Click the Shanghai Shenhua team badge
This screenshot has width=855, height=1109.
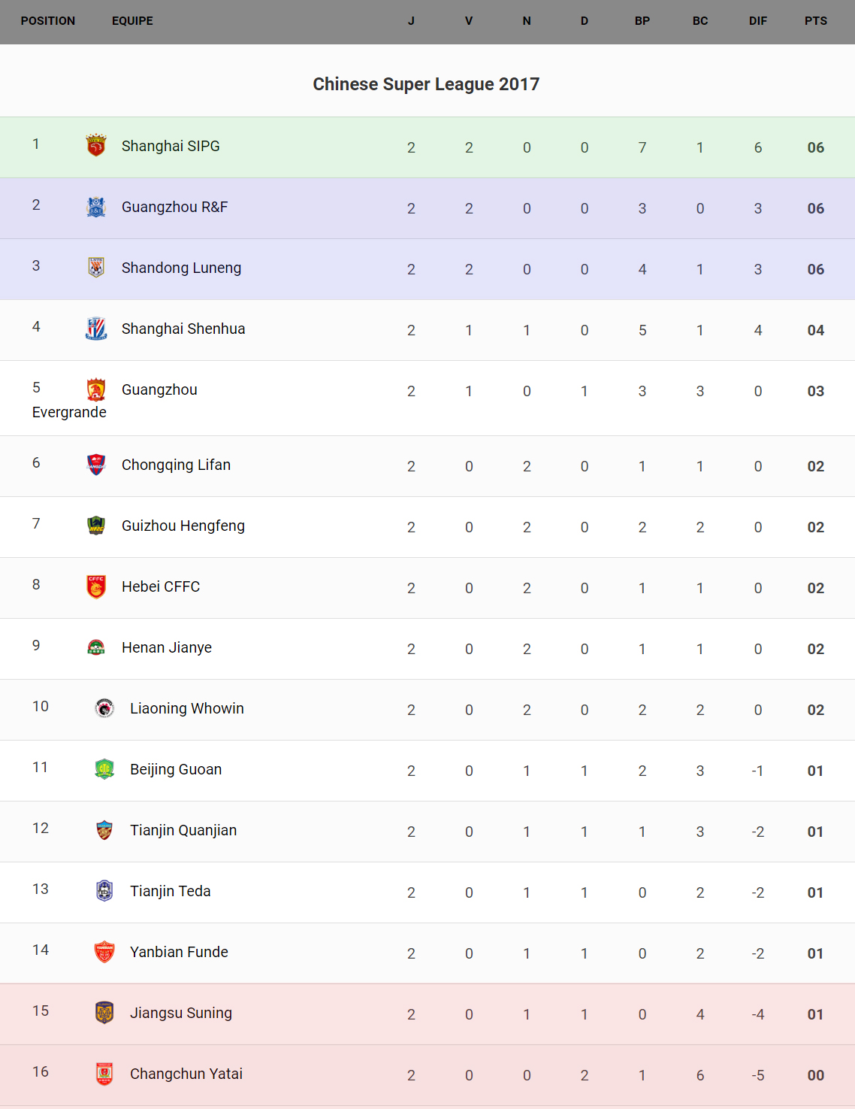(96, 329)
